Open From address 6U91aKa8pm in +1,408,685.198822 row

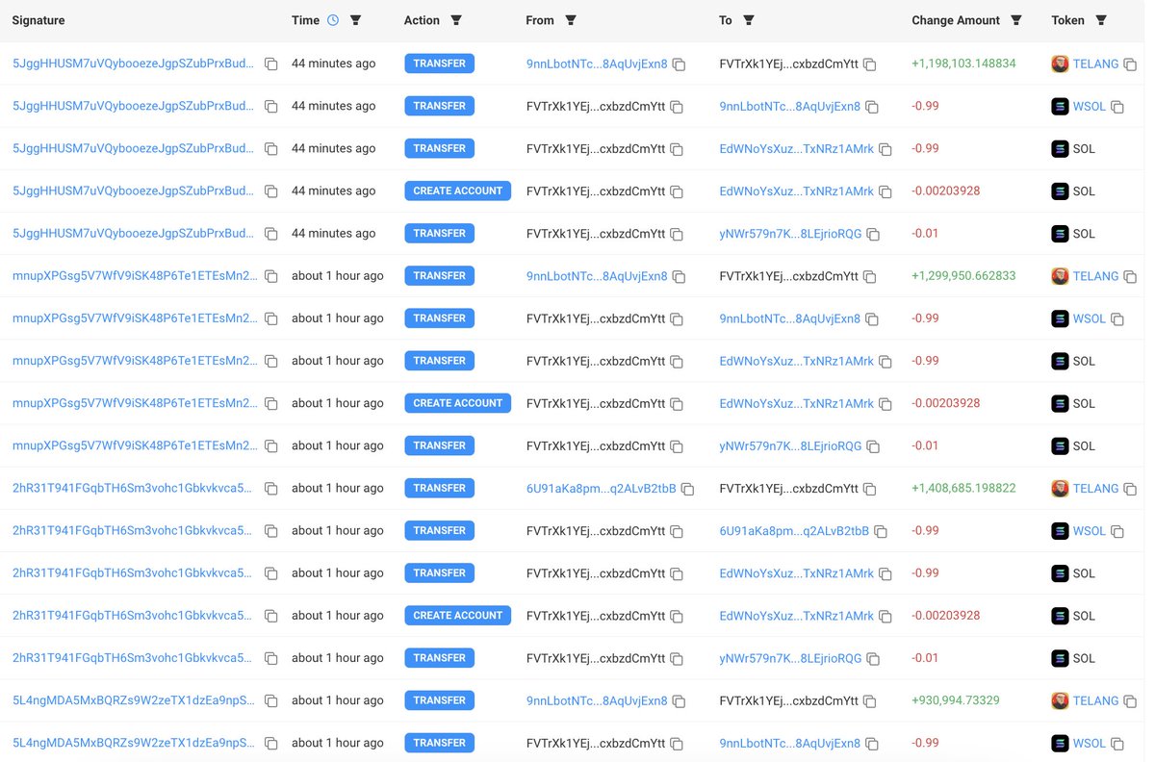[602, 488]
